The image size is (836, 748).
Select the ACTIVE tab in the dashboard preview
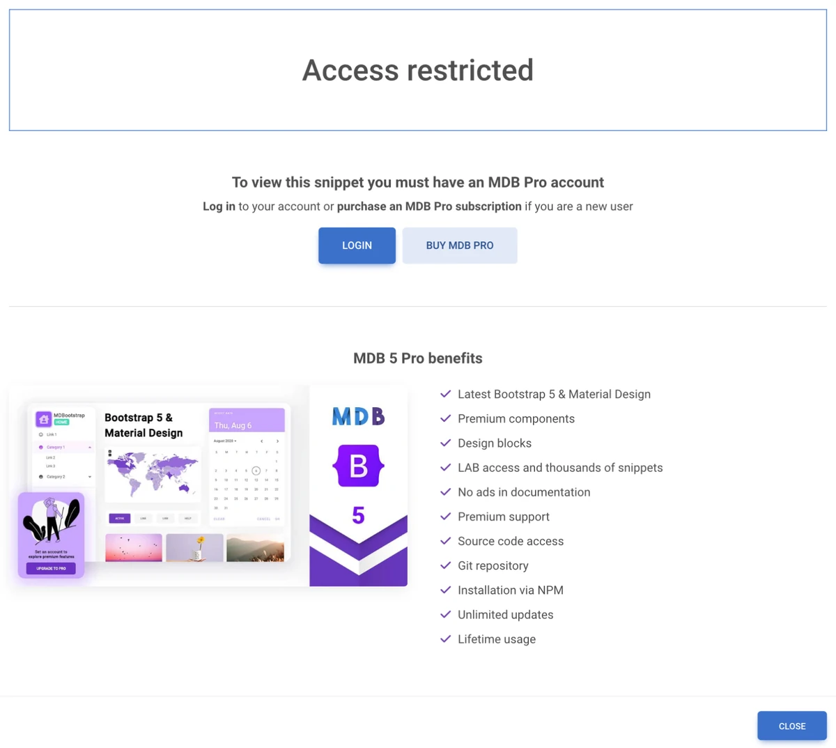click(119, 518)
